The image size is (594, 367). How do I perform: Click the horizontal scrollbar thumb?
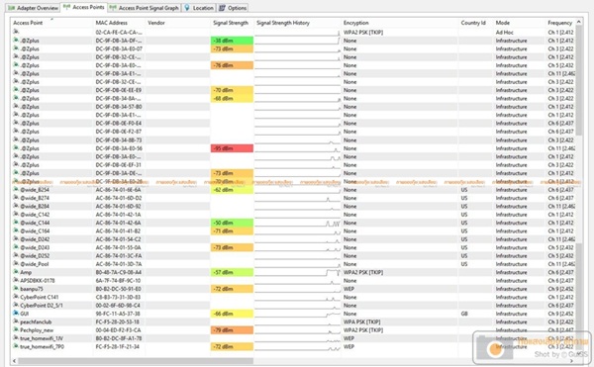136,361
